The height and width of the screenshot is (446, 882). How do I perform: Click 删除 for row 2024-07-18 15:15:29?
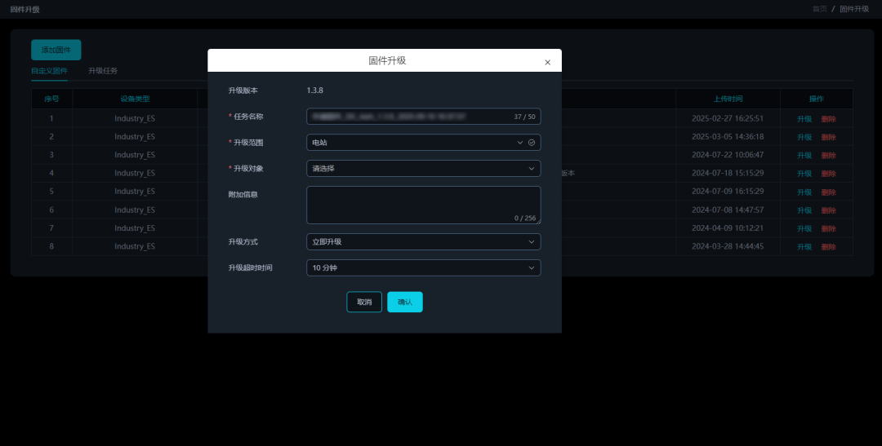829,174
